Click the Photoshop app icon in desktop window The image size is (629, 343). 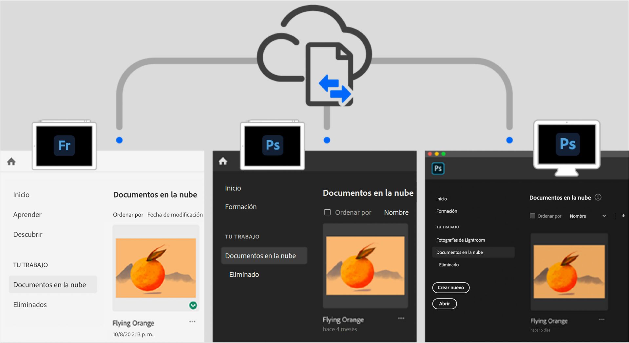(x=438, y=169)
